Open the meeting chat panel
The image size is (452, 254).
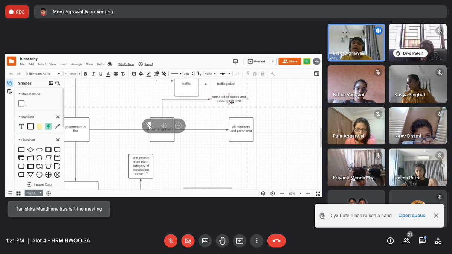pos(422,241)
